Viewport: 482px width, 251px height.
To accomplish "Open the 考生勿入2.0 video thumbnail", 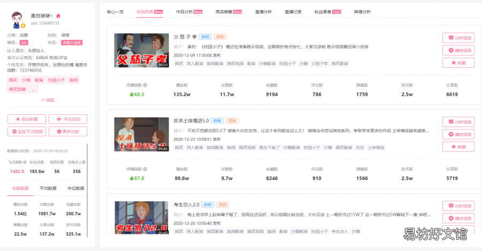I will [x=141, y=218].
